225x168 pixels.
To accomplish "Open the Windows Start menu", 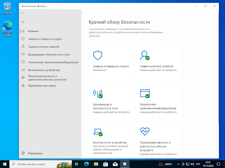I will pyautogui.click(x=4, y=164).
